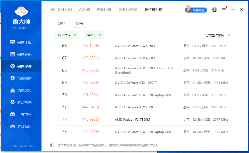Expand the 全部 filter dropdown

94,35
